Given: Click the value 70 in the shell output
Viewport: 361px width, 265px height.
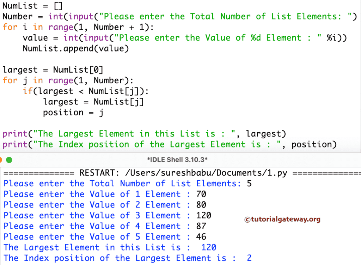Looking at the screenshot, I should [201, 194].
